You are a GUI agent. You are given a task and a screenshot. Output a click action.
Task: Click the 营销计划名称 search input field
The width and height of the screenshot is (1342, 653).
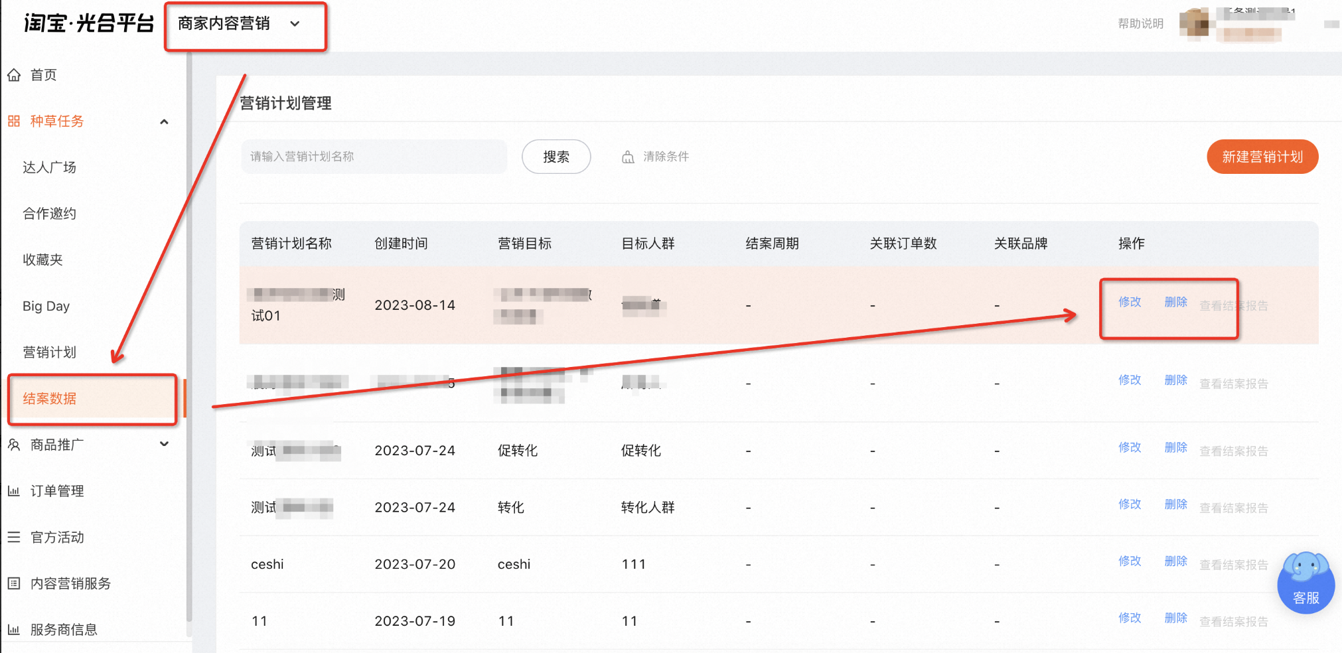click(x=374, y=157)
